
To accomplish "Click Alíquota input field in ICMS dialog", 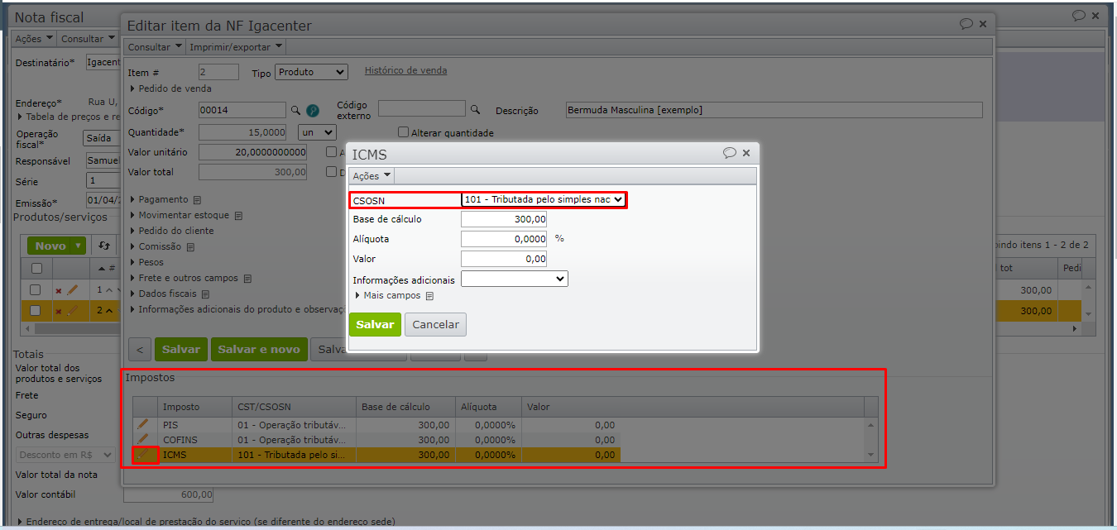I will click(x=504, y=239).
